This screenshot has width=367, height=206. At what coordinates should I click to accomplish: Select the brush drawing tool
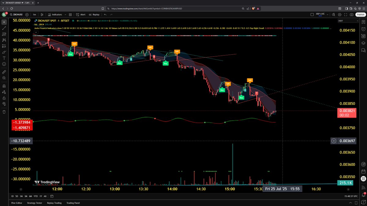tap(4, 52)
